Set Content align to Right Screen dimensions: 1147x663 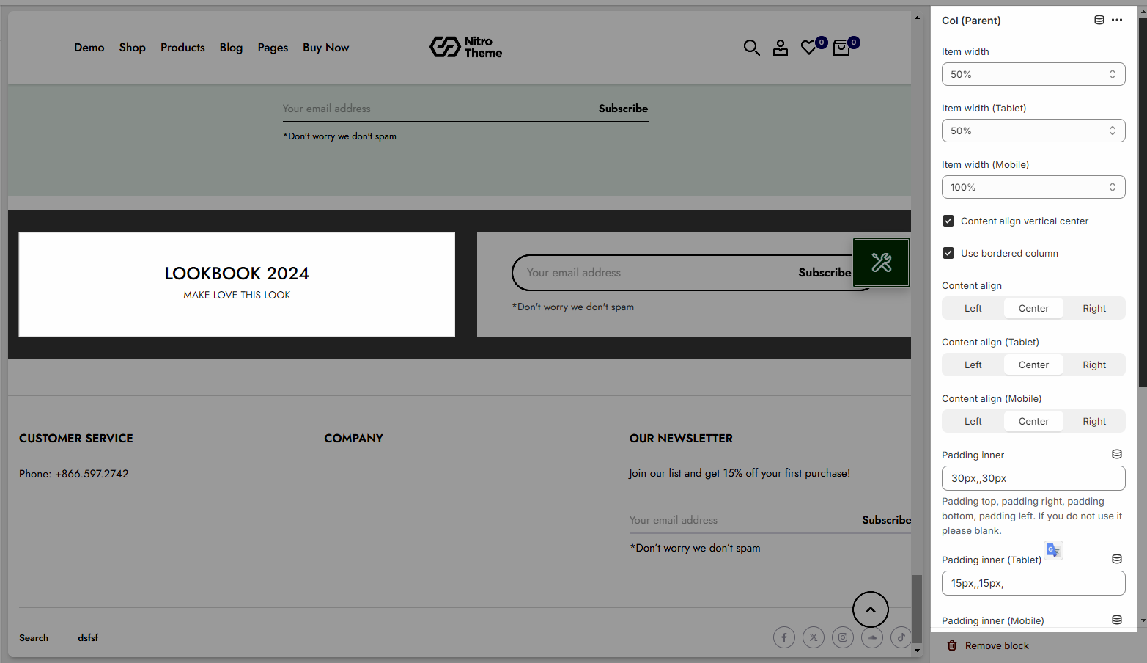tap(1094, 309)
